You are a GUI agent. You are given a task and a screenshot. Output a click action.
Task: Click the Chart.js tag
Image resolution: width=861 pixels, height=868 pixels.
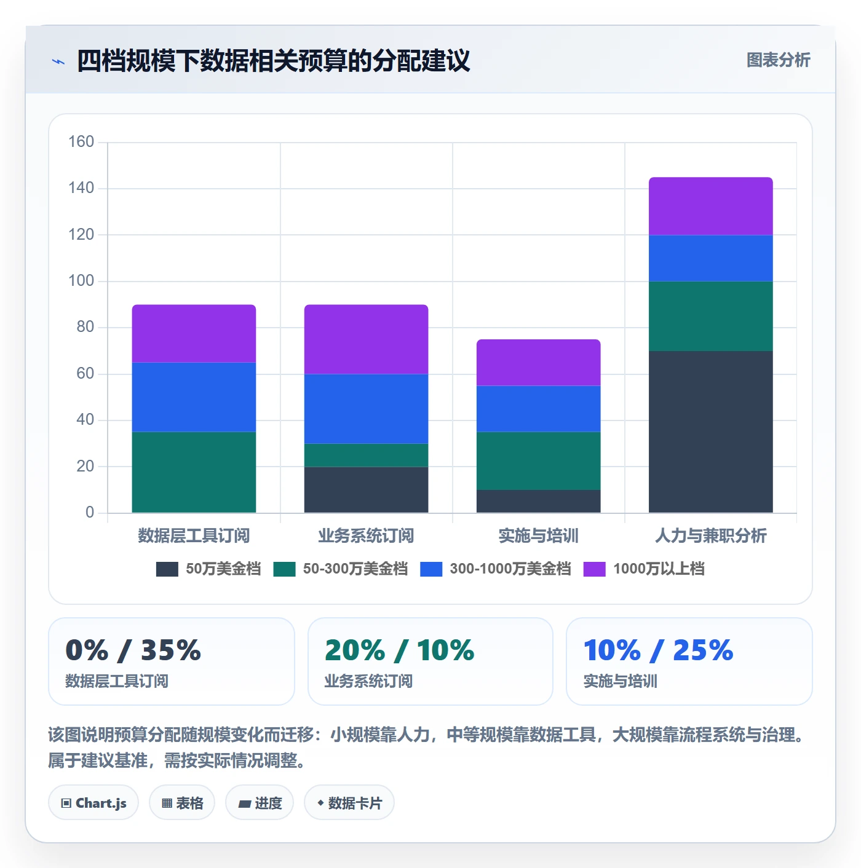coord(93,803)
